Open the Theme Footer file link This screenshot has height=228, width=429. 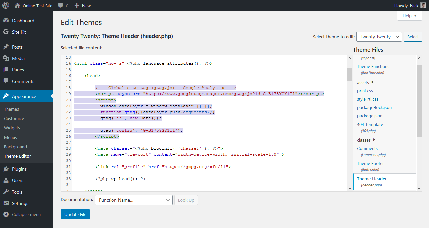[x=370, y=163]
